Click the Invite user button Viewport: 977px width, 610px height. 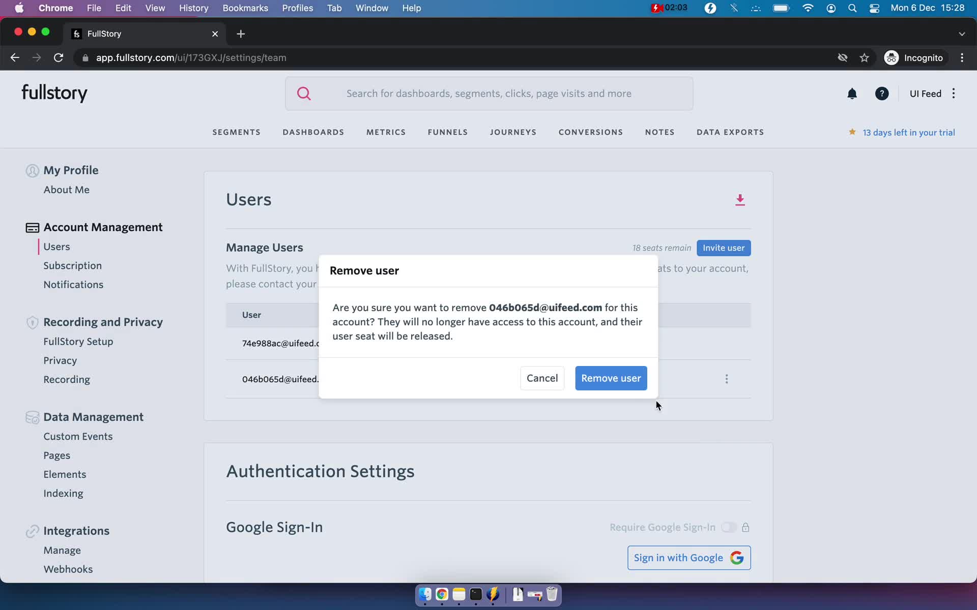click(724, 248)
